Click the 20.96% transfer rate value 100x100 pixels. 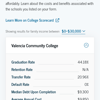coord(83,77)
